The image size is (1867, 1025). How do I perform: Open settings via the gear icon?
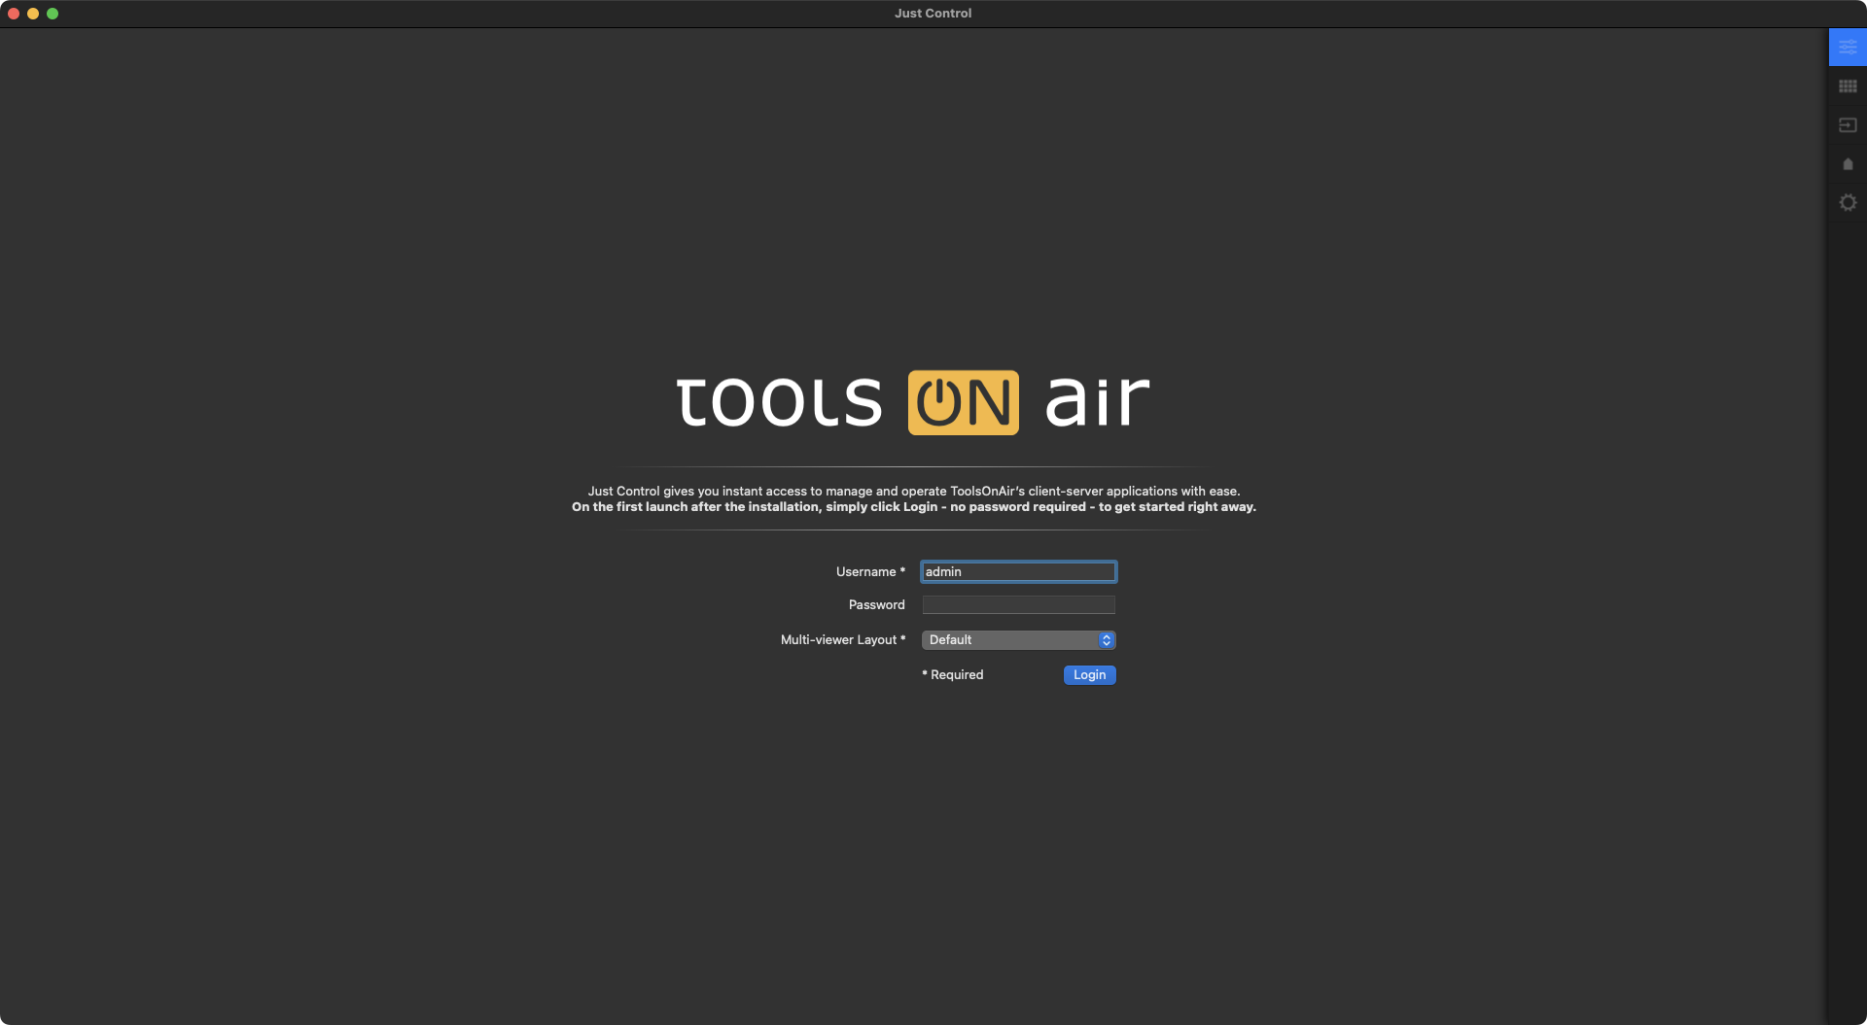1848,203
